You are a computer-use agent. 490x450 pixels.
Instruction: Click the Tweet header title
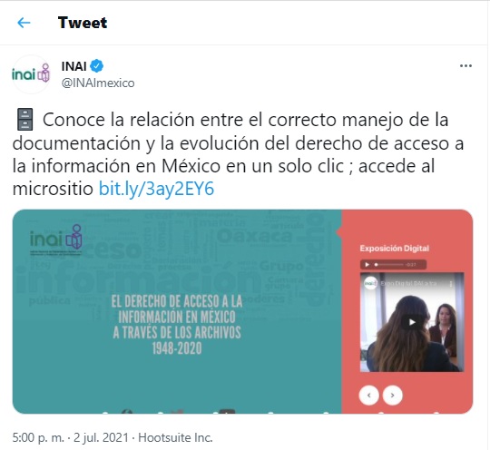click(83, 23)
